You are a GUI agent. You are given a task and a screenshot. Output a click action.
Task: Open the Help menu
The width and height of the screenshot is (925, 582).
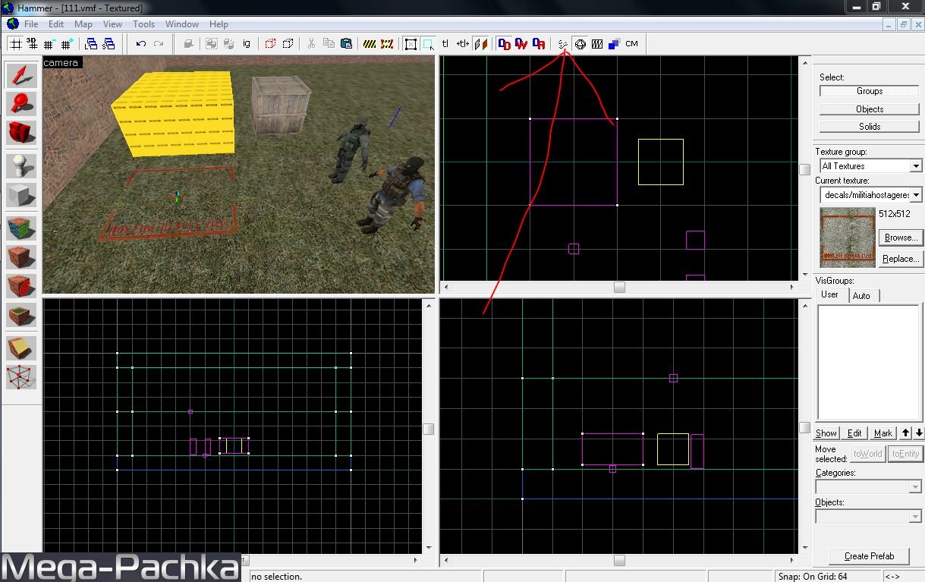pos(219,24)
